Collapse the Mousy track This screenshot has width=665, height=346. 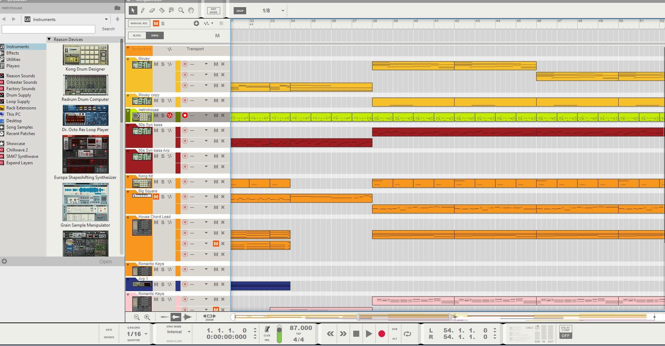[128, 59]
